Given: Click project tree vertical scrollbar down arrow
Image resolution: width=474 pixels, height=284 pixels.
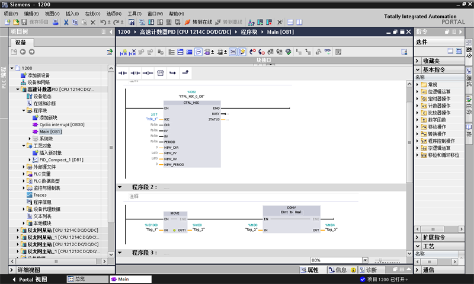Looking at the screenshot, I should [x=111, y=254].
